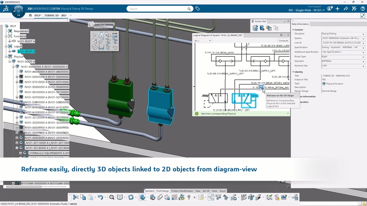The height and width of the screenshot is (206, 367).
Task: Select N101-61020000 A in the tree
Action: pyautogui.click(x=47, y=112)
